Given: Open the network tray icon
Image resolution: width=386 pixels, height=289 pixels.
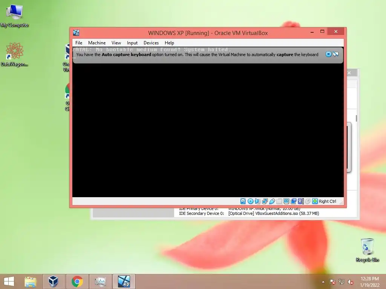Looking at the screenshot, I should 342,282.
